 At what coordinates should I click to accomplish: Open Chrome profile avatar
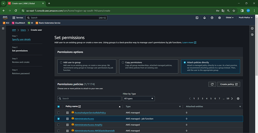248,11
